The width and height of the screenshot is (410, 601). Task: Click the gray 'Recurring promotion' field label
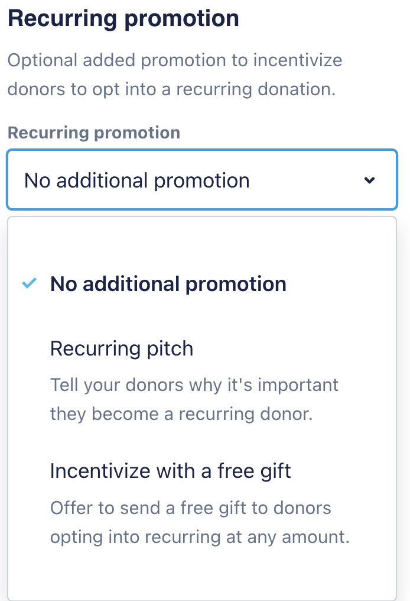94,133
